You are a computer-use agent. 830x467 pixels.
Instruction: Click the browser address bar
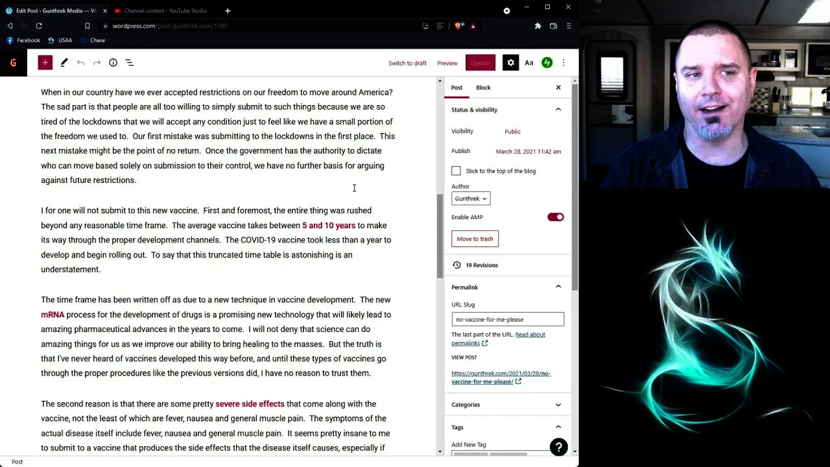(x=259, y=26)
